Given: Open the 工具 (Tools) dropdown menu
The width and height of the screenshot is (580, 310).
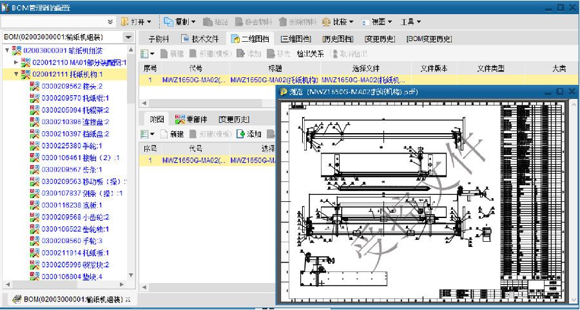Looking at the screenshot, I should pyautogui.click(x=410, y=22).
